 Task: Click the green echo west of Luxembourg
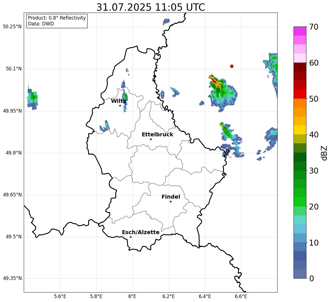coord(32,98)
